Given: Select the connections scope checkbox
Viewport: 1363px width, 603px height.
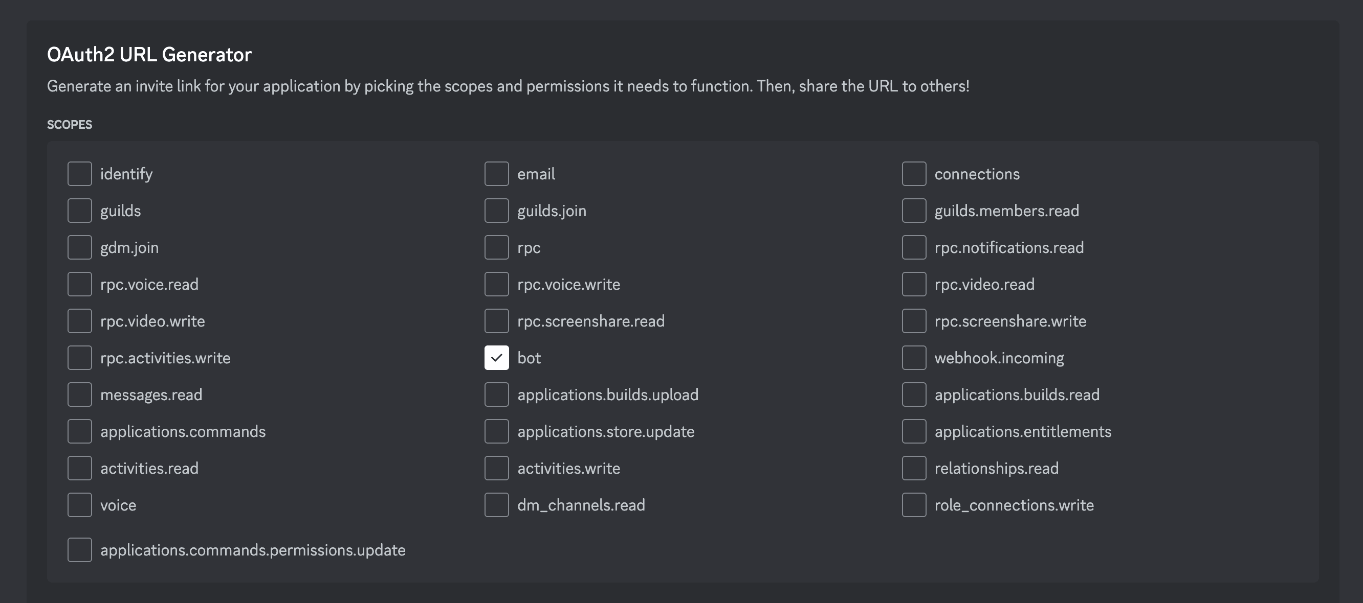Looking at the screenshot, I should [914, 174].
